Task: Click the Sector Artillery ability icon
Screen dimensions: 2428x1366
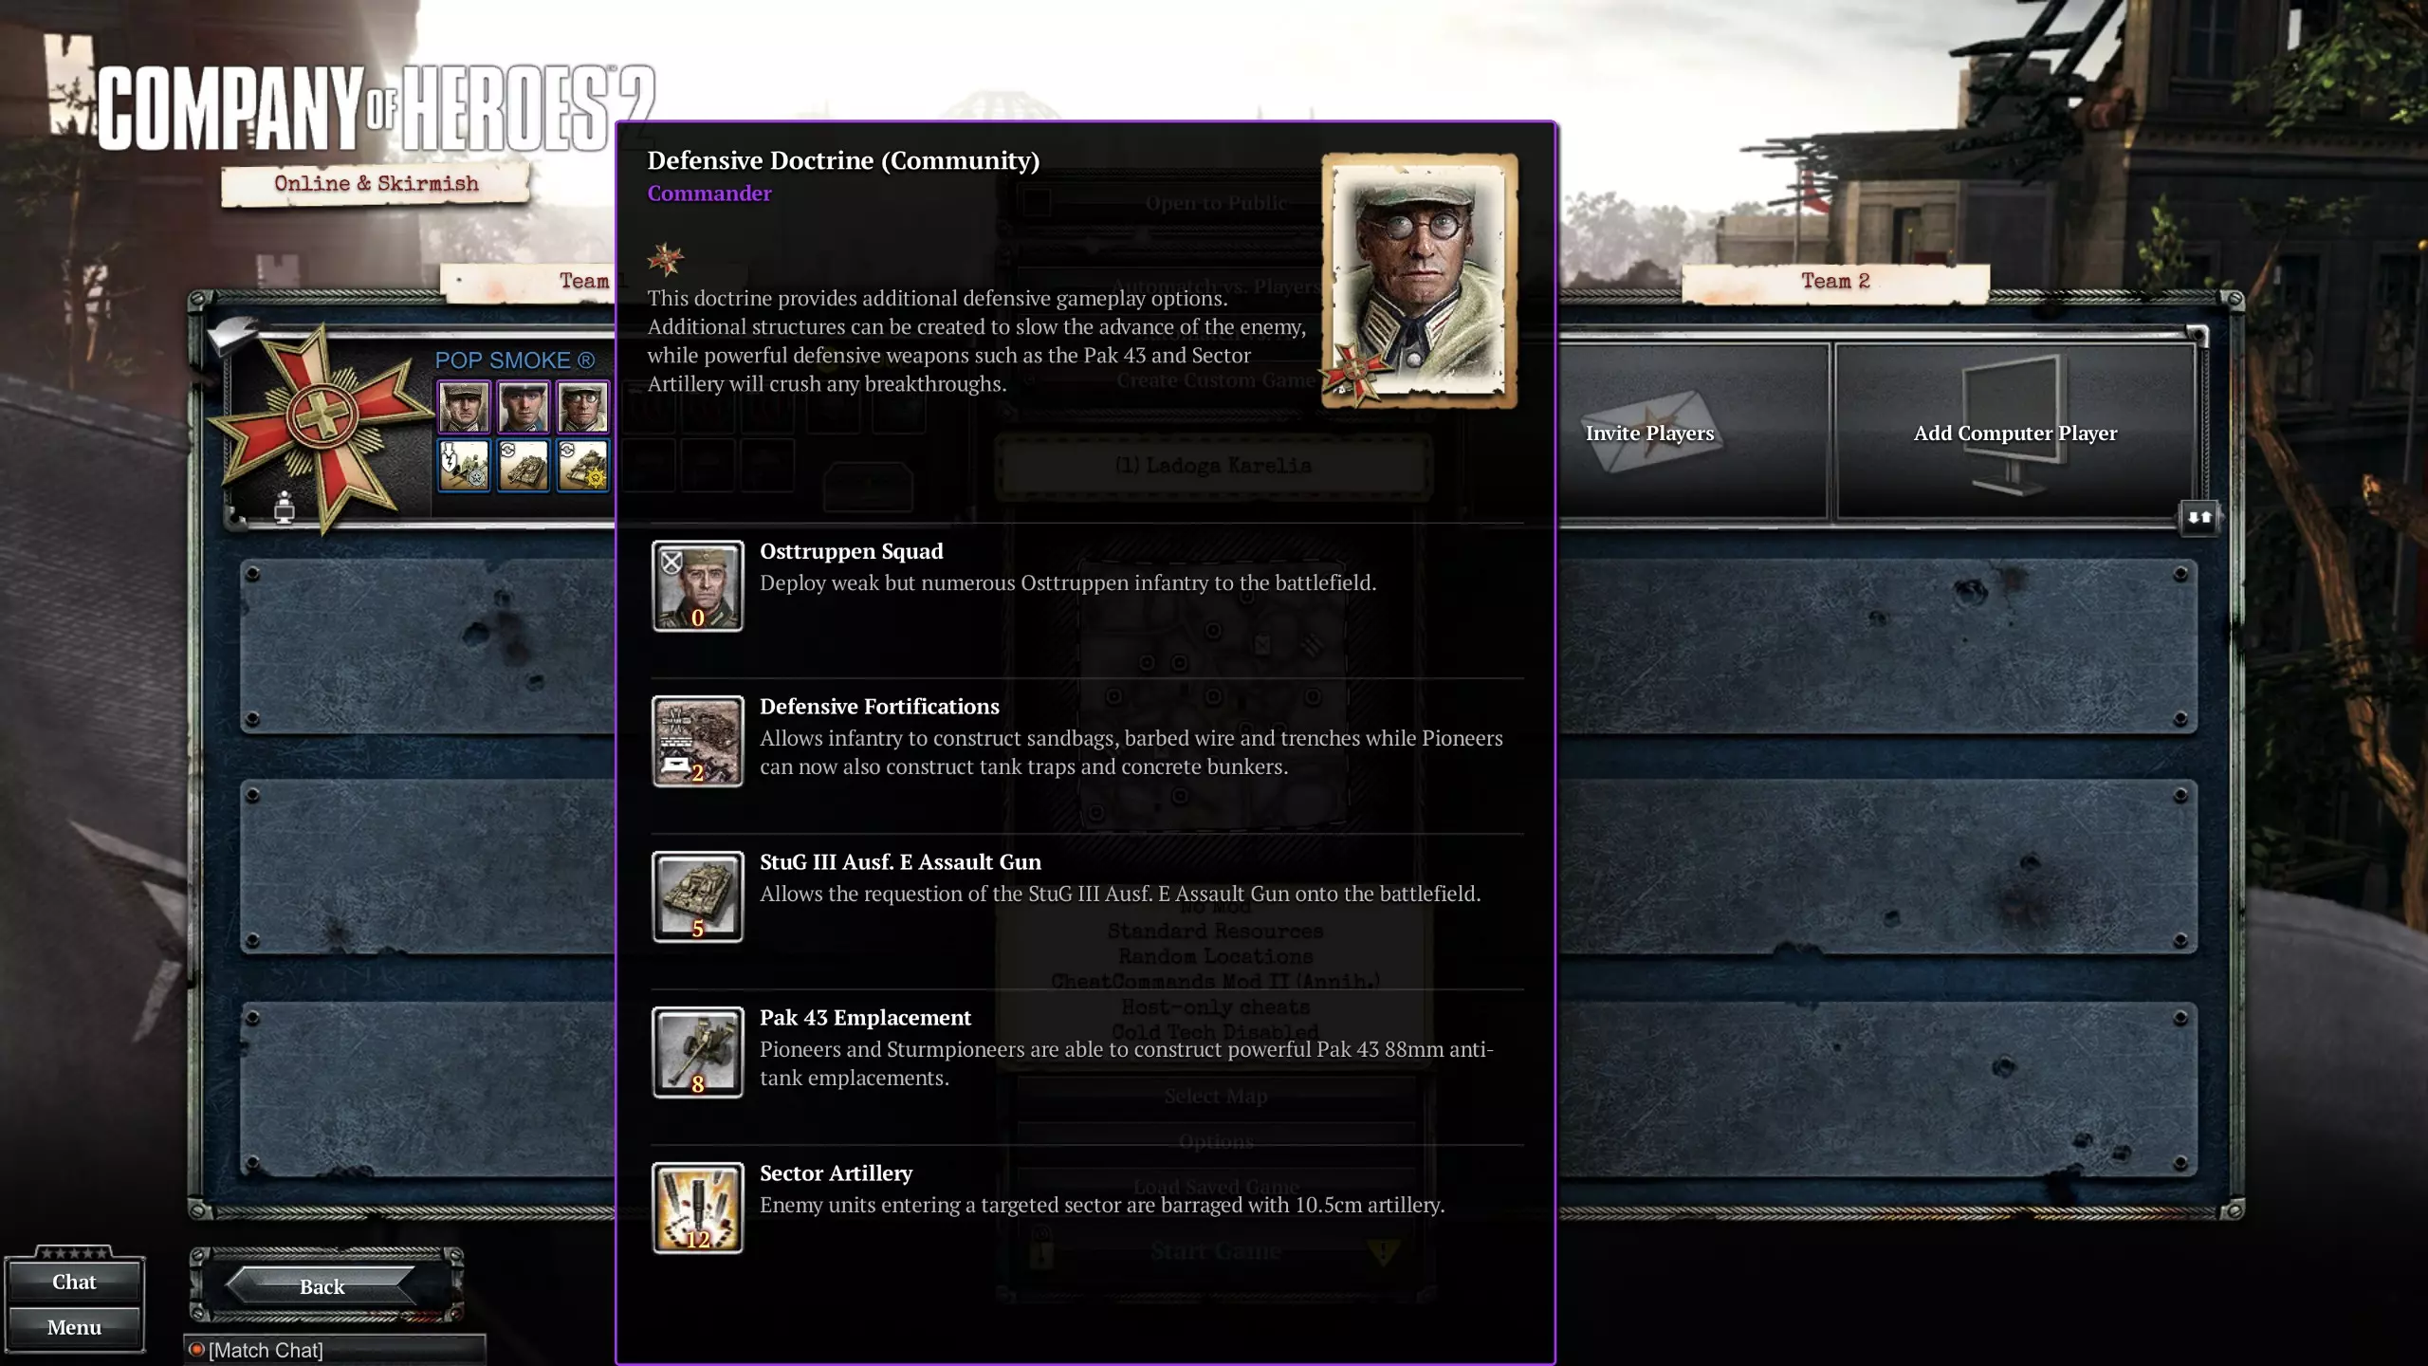Action: [x=697, y=1208]
